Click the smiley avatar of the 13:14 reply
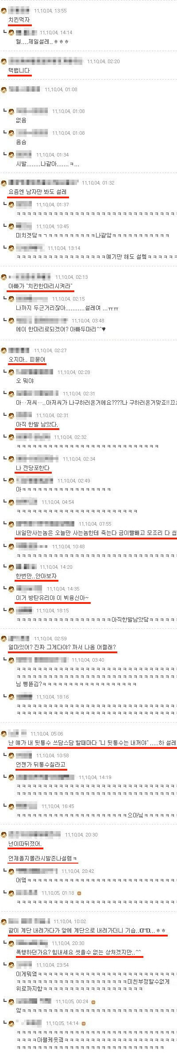Viewport: 177px width, 1053px height. click(x=11, y=248)
